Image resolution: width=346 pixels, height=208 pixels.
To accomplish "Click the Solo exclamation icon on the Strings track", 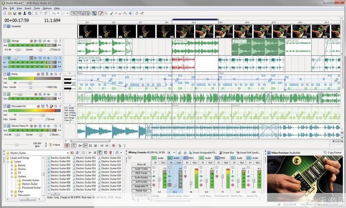I will [60, 41].
